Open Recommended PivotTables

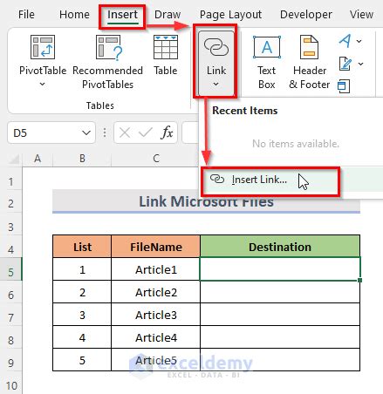pos(107,63)
